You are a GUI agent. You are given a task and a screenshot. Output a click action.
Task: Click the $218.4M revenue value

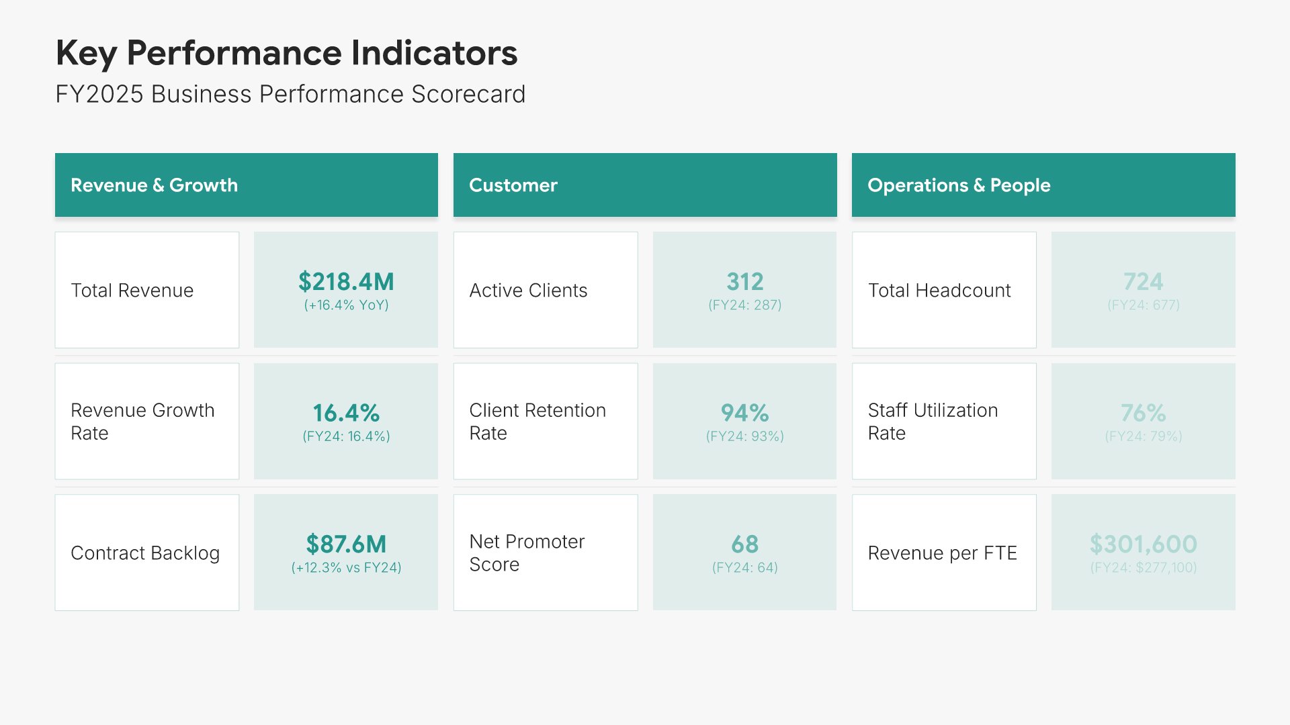point(346,282)
